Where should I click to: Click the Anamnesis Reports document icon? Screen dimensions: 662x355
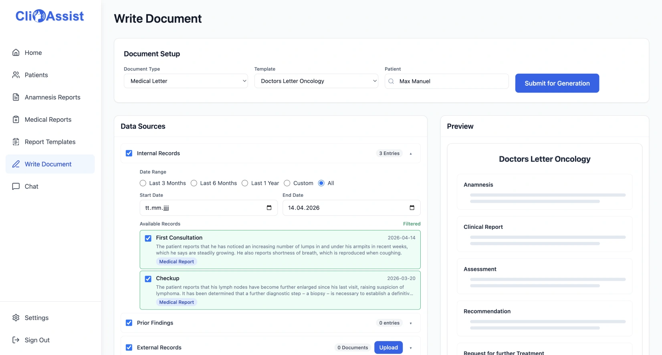pos(16,97)
